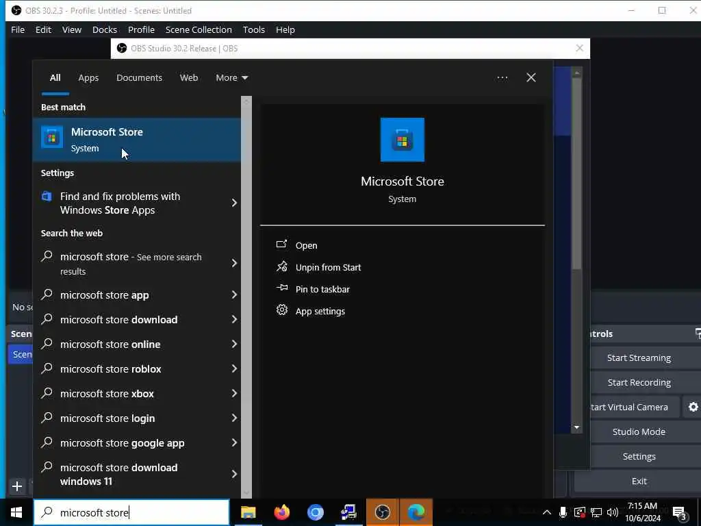The image size is (701, 526).
Task: Expand the More filter dropdown
Action: click(x=232, y=78)
